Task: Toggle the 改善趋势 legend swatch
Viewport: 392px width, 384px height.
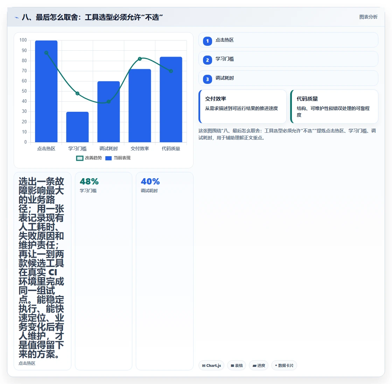Action: click(80, 158)
